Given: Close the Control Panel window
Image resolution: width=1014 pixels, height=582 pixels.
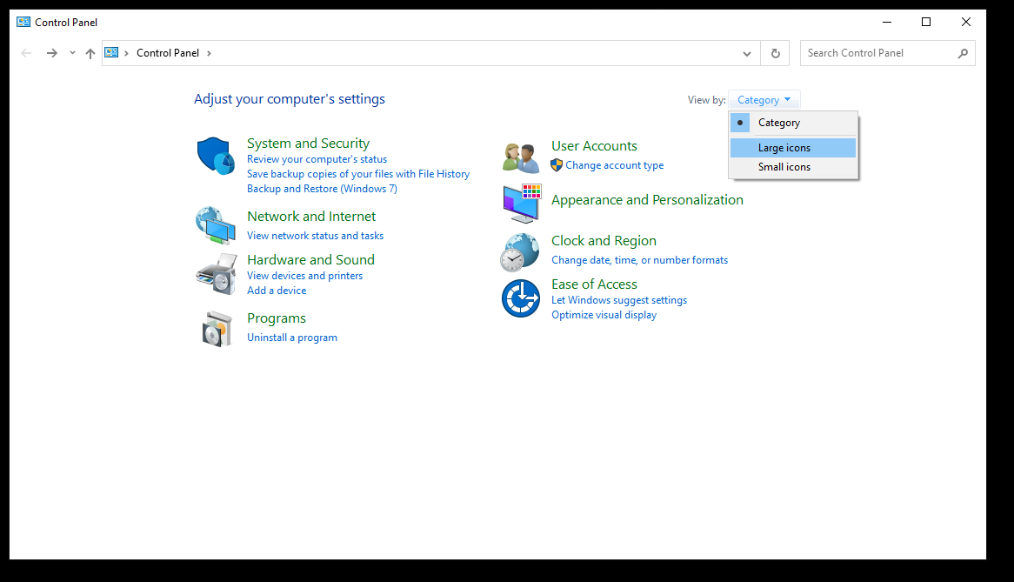Looking at the screenshot, I should (966, 22).
